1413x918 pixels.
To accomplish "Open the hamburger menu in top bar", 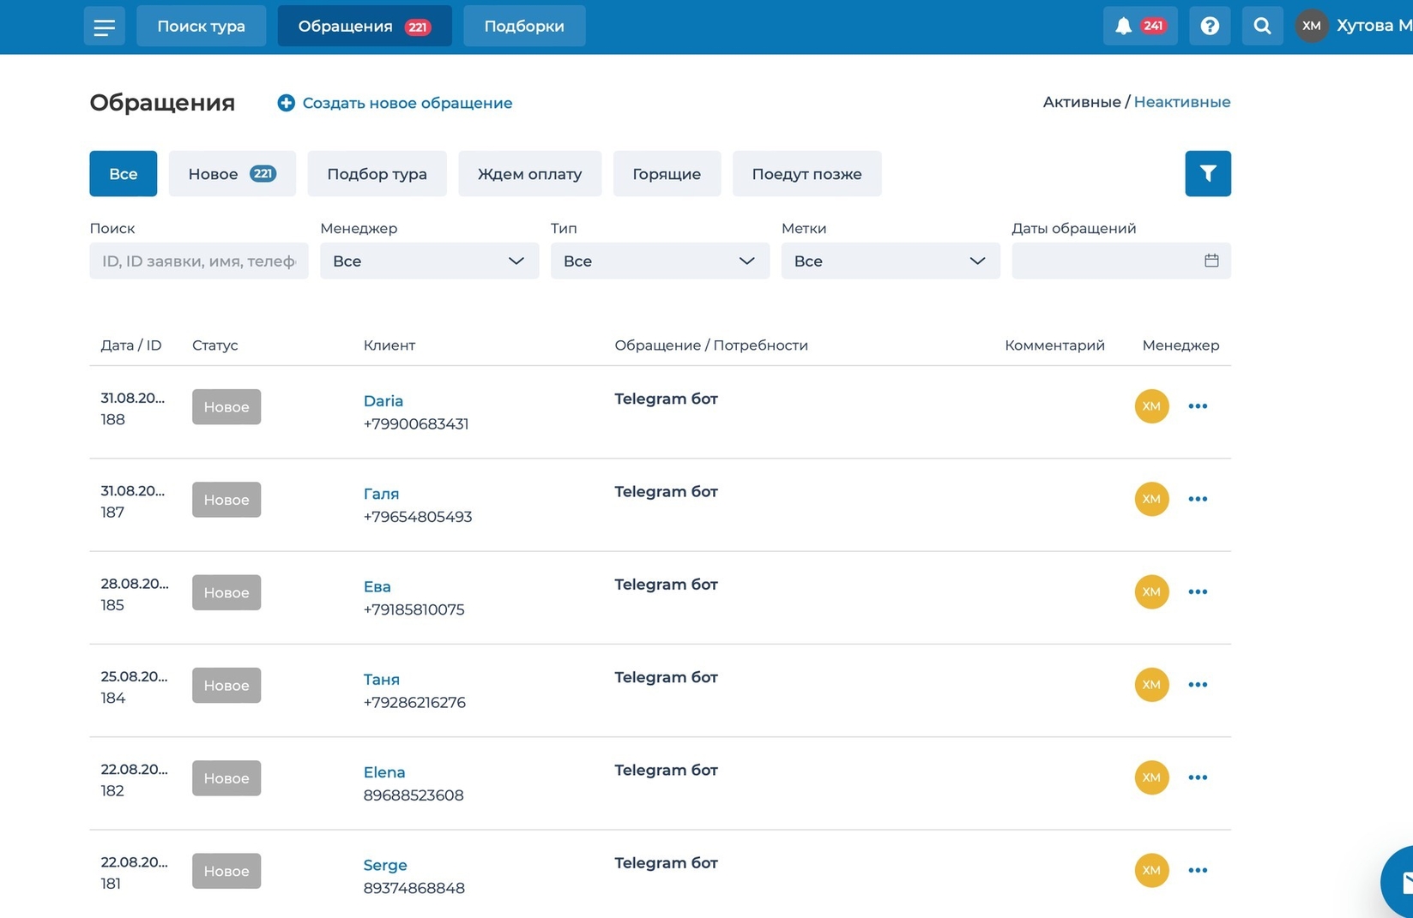I will click(x=104, y=27).
